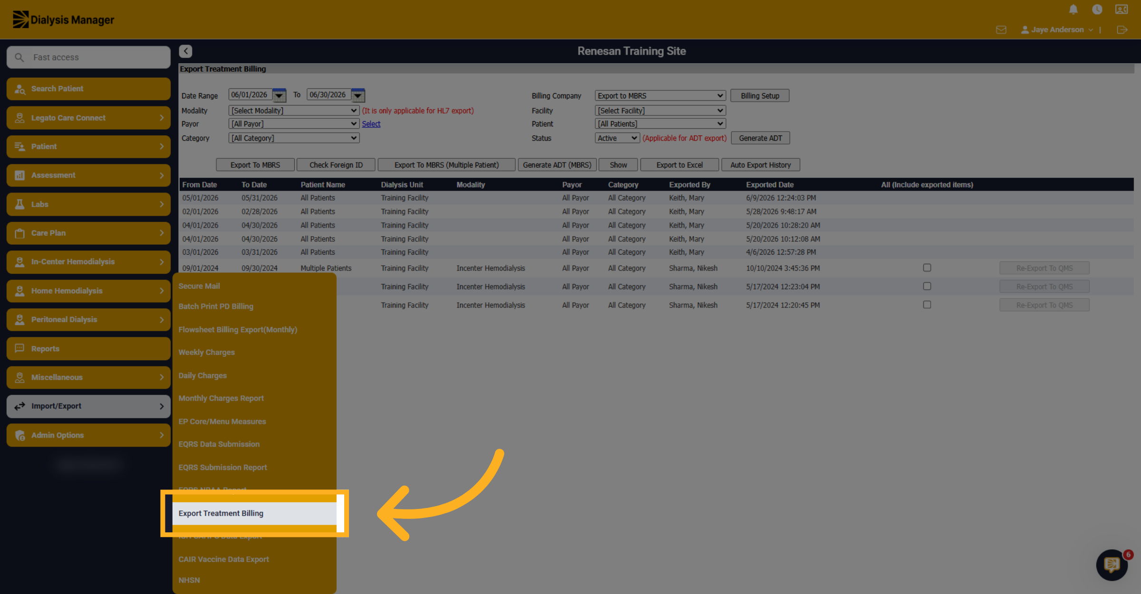Open the Active status dropdown
Screen dimensions: 1141x594
[617, 138]
